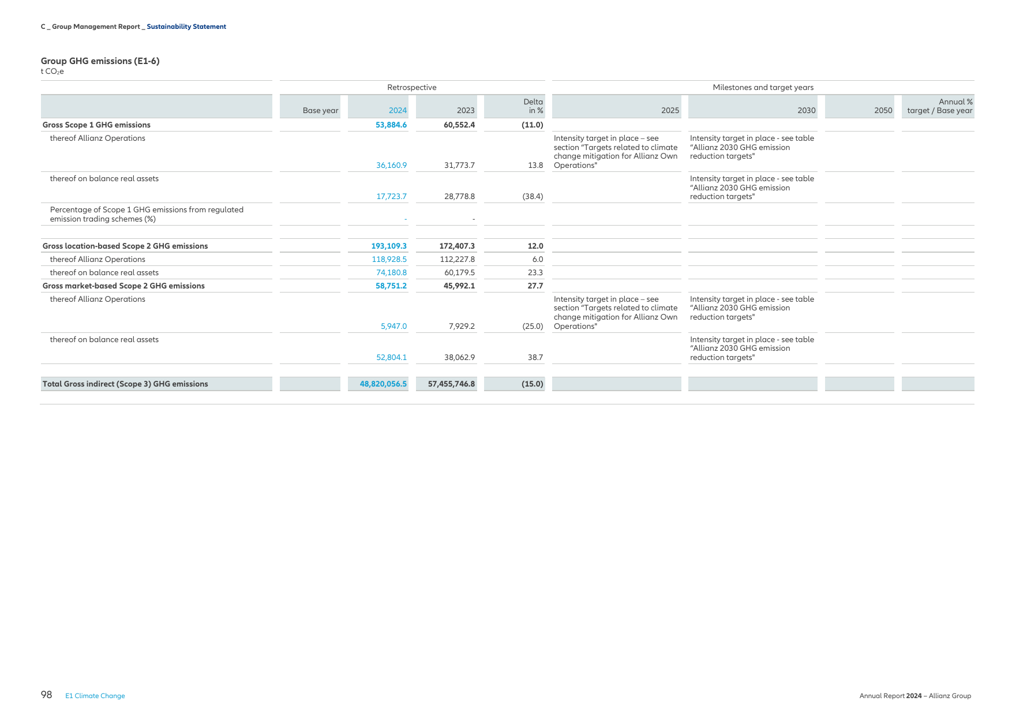
Task: Click the value 60,552.4
Action: coord(459,125)
